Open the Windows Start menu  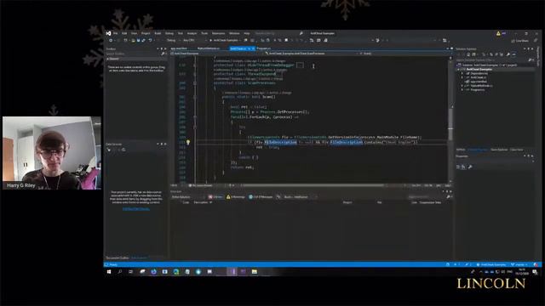[108, 272]
